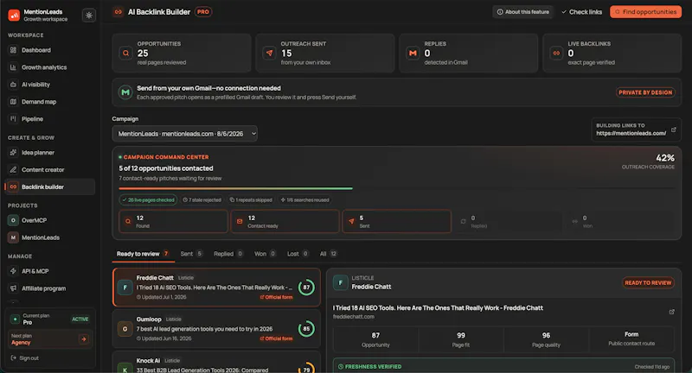Click the 12 Contact ready stage card
The width and height of the screenshot is (692, 373).
[285, 221]
